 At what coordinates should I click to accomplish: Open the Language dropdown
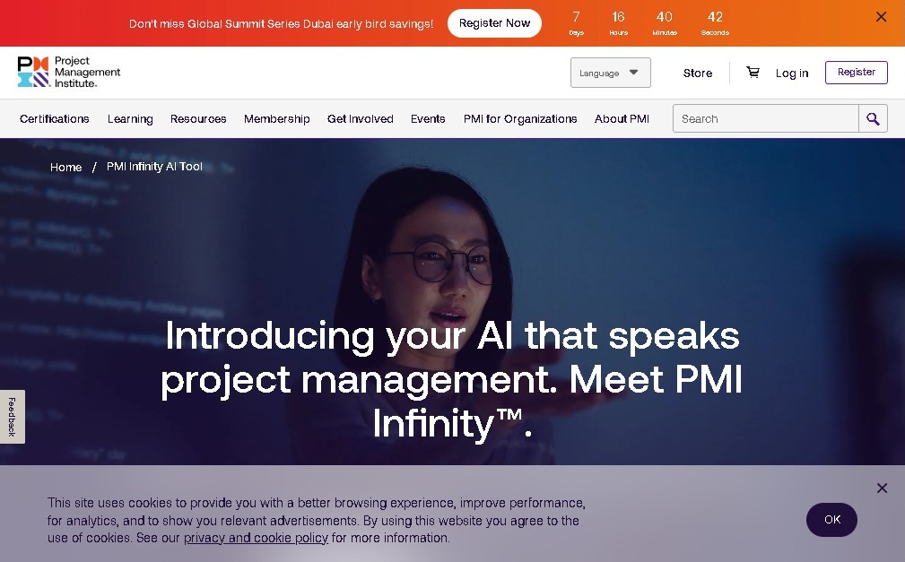(x=610, y=73)
